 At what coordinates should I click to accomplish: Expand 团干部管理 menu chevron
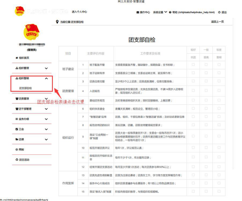coord(46,109)
